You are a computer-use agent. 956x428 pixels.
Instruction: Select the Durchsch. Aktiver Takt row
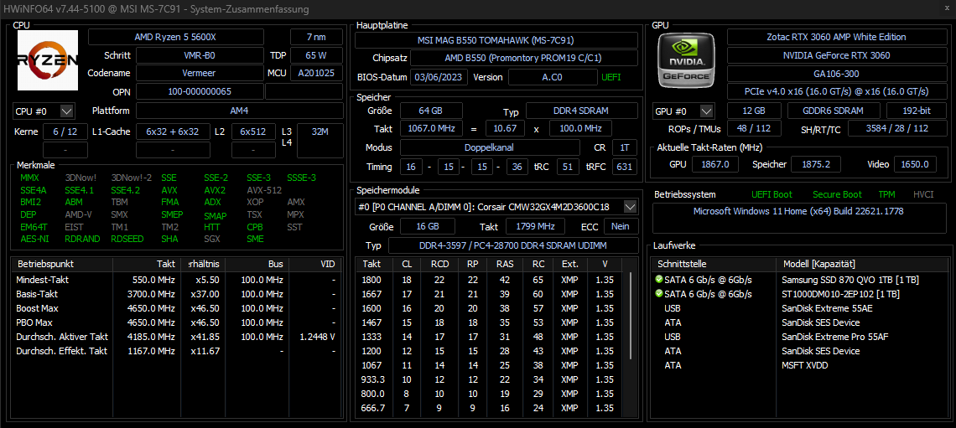(176, 337)
